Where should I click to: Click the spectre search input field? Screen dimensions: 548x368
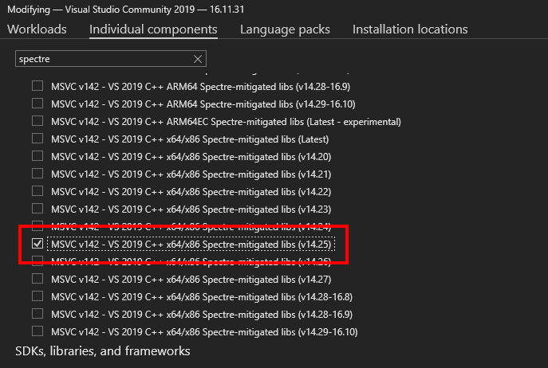pyautogui.click(x=104, y=59)
